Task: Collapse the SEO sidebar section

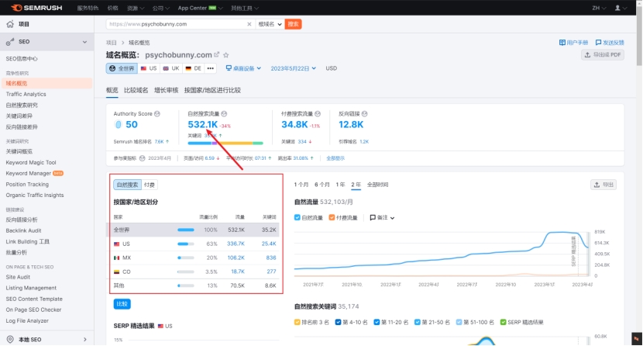Action: coord(85,42)
